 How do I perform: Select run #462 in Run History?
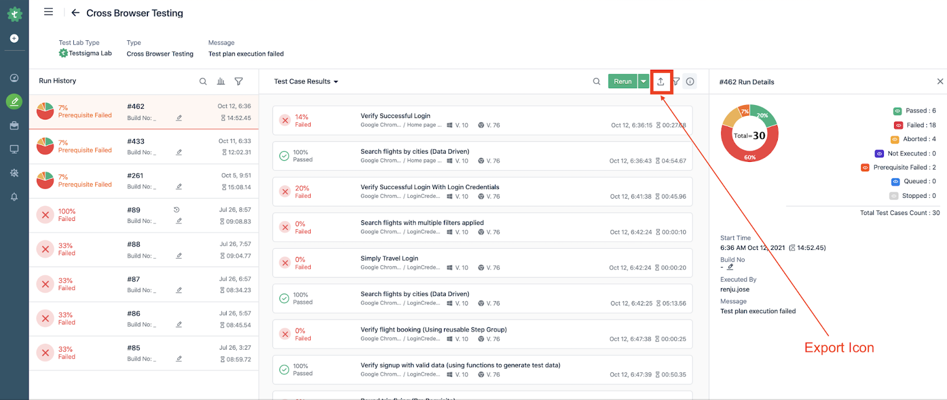tap(144, 112)
